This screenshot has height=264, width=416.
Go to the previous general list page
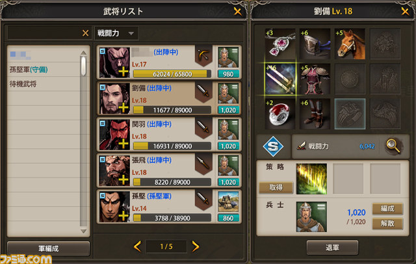137,246
